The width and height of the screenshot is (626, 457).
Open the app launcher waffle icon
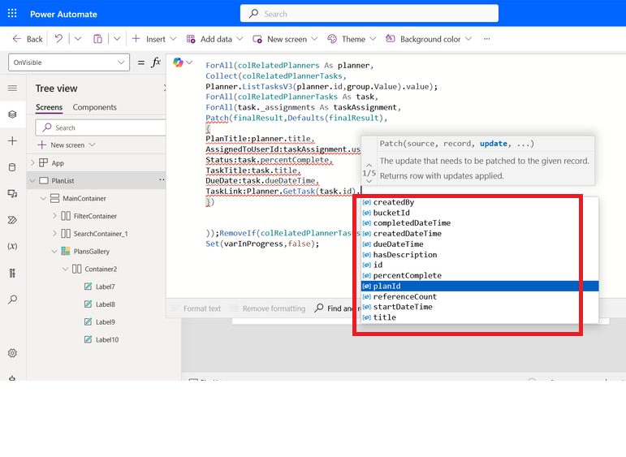12,13
